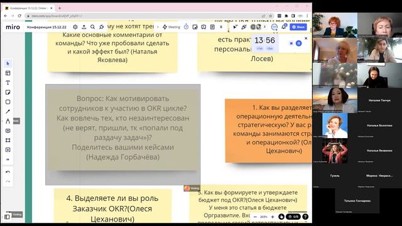
Task: Open Chrome three-dot menu
Action: 307,16
